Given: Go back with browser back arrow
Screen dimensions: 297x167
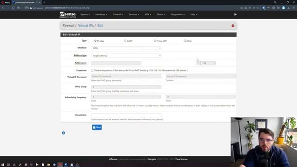Looking at the screenshot, I should (3, 8).
